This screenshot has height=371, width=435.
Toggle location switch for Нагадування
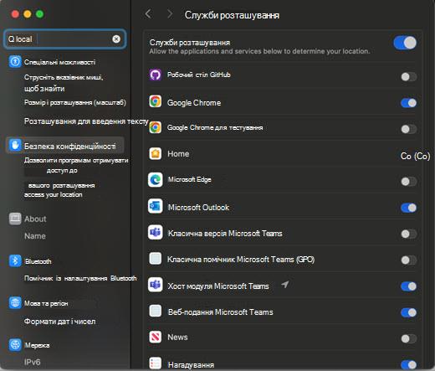(409, 364)
